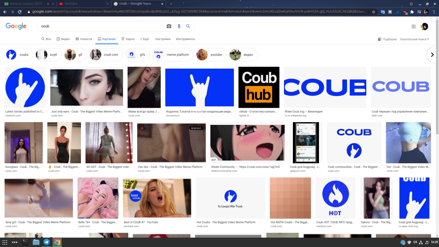Click the gifs suggestion chip
The height and width of the screenshot is (247, 439).
[x=137, y=55]
